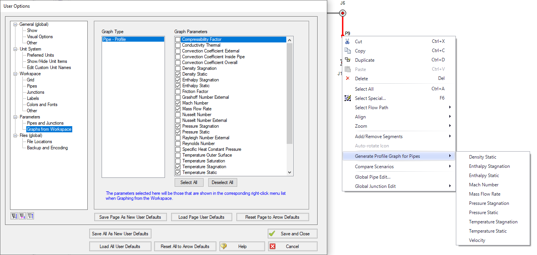The image size is (537, 255).
Task: Click the expand-branch icon beneath the tree panel
Action: point(22,216)
